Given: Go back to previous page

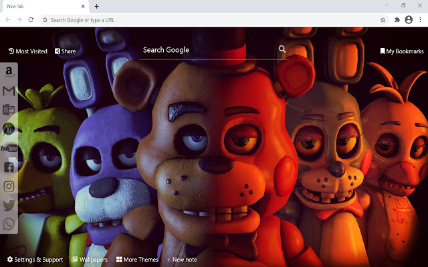Looking at the screenshot, I should (x=8, y=19).
